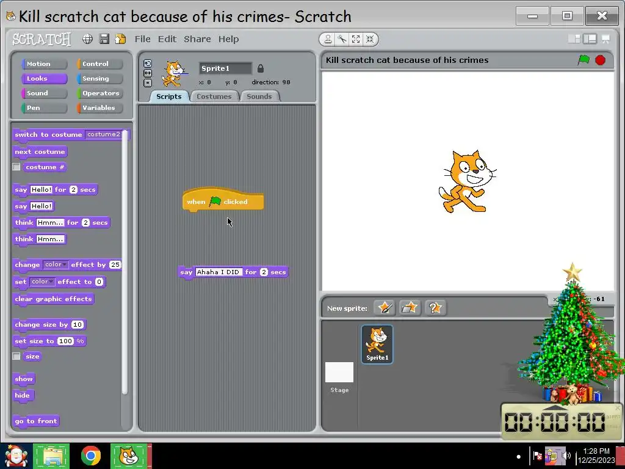
Task: Open Santa start button on taskbar
Action: click(15, 456)
